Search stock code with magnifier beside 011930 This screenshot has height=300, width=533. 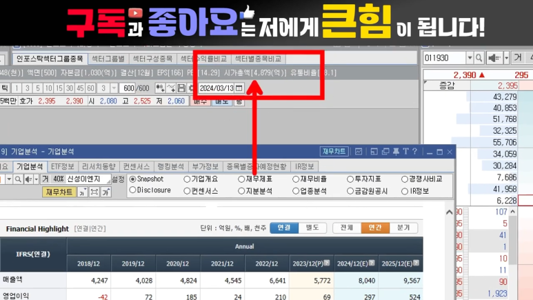tap(479, 58)
